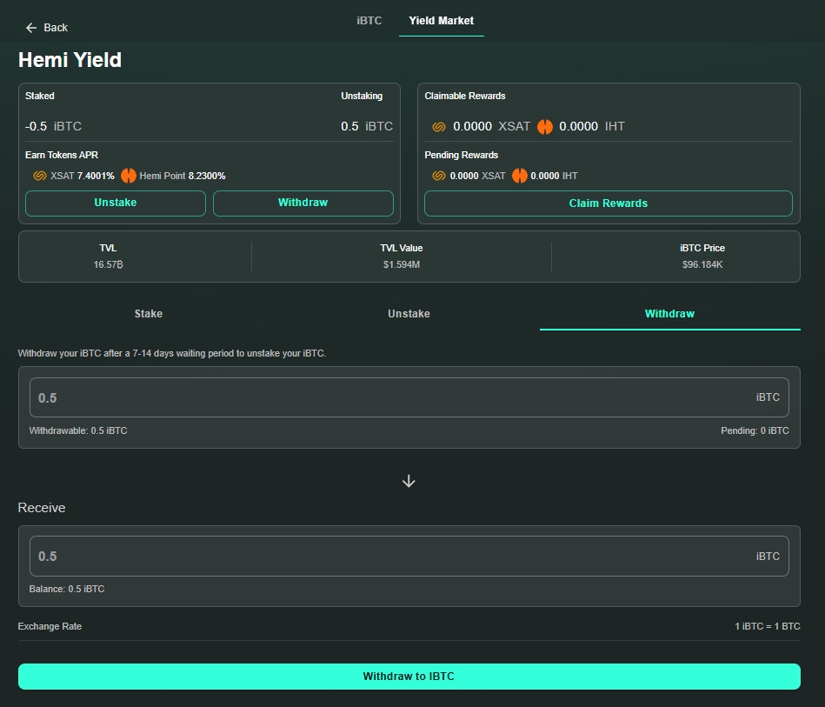Click Hemi Point icon in APR row
Screen dimensions: 825x707
129,176
